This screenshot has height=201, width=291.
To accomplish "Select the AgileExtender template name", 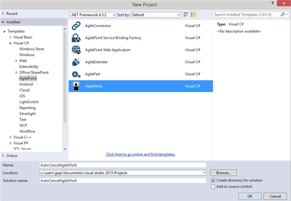I will pos(96,62).
